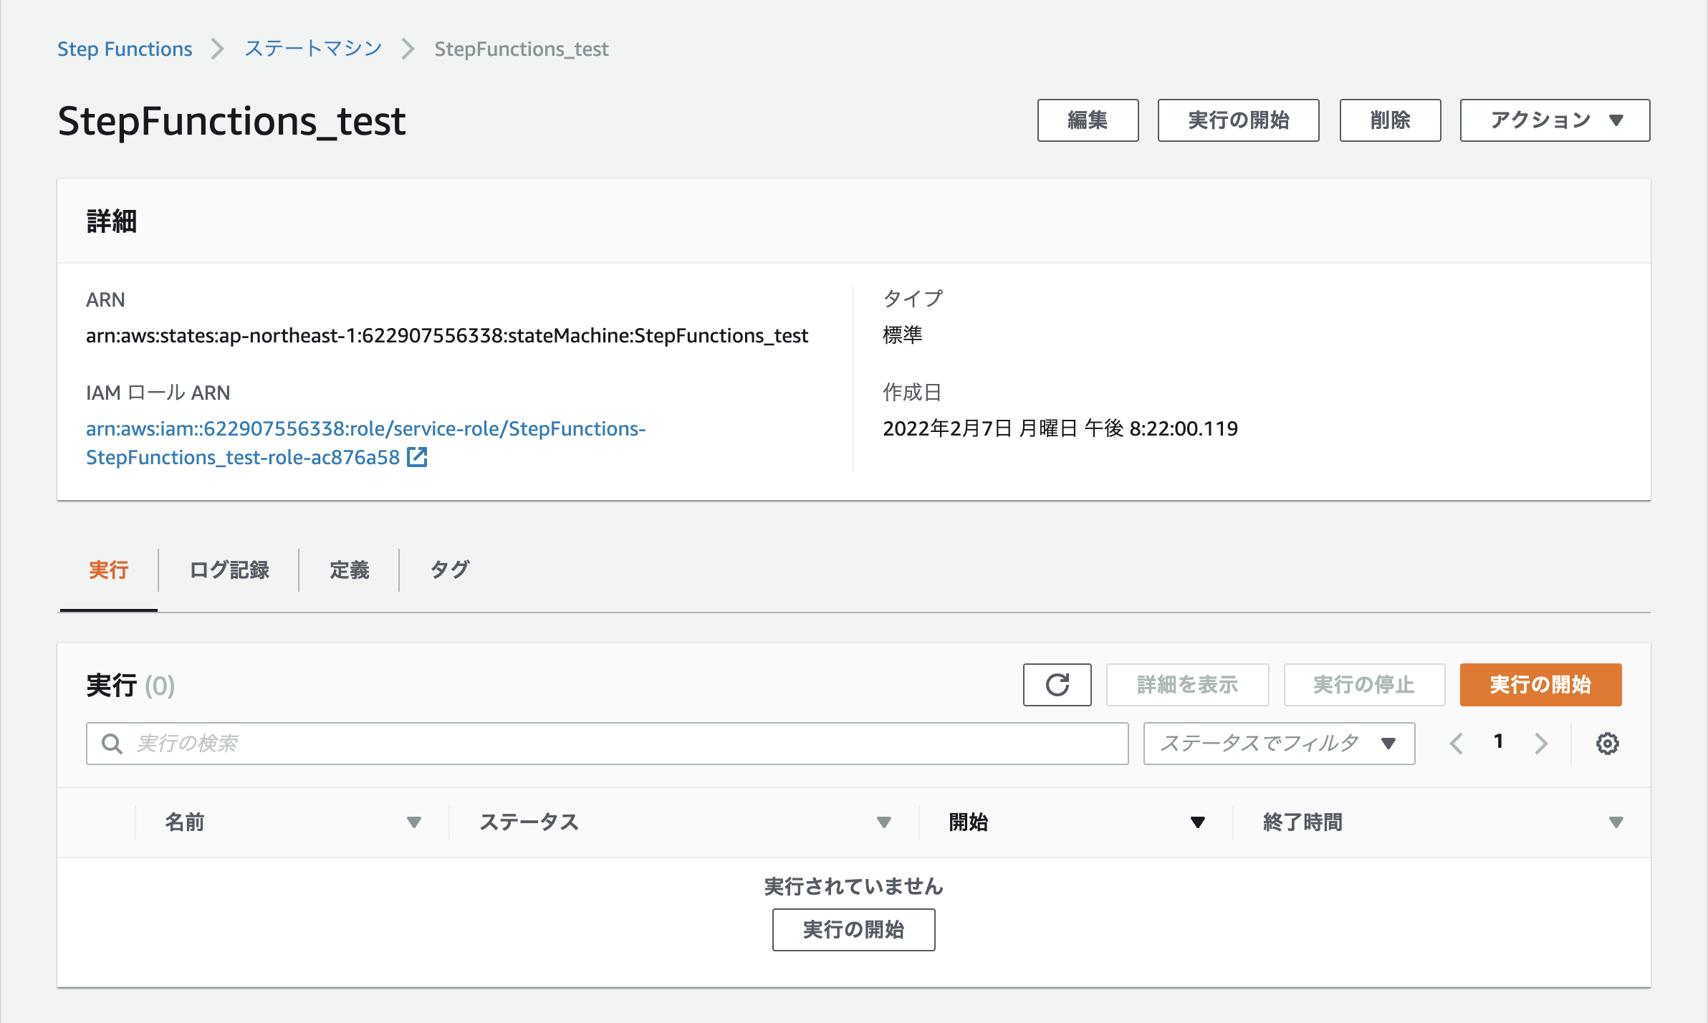
Task: Expand the ステータスでフィルタ dropdown
Action: point(1279,744)
